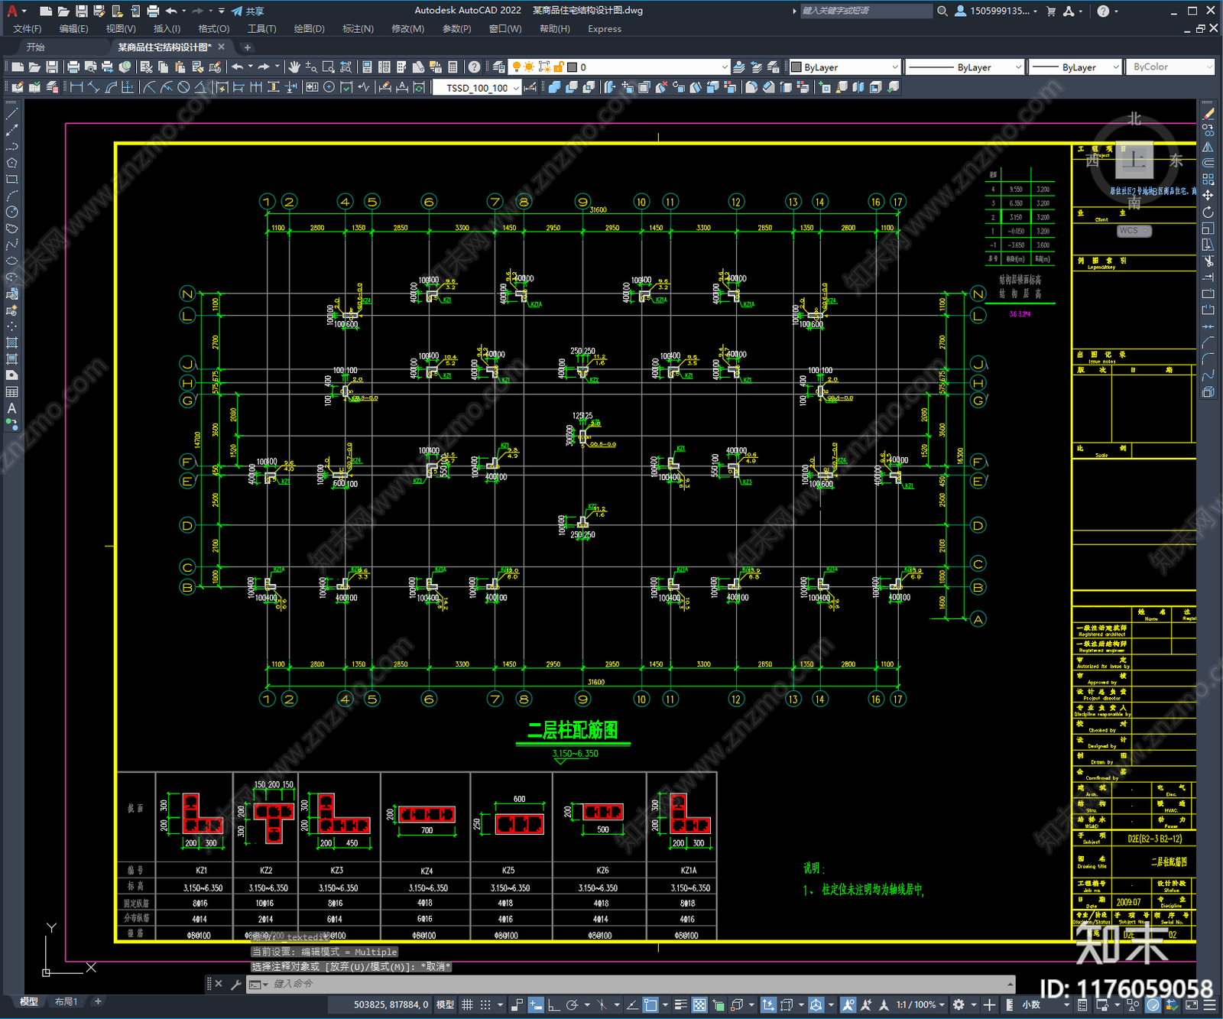1223x1019 pixels.
Task: Select the Hatch tool
Action: (x=11, y=342)
